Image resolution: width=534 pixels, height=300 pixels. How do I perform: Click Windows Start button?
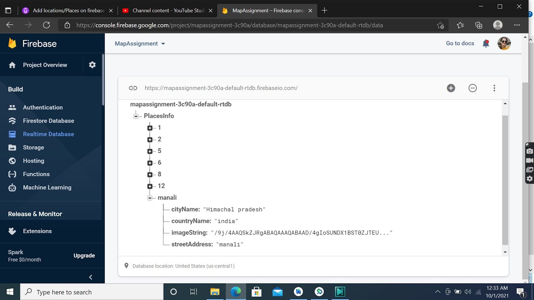[10, 292]
